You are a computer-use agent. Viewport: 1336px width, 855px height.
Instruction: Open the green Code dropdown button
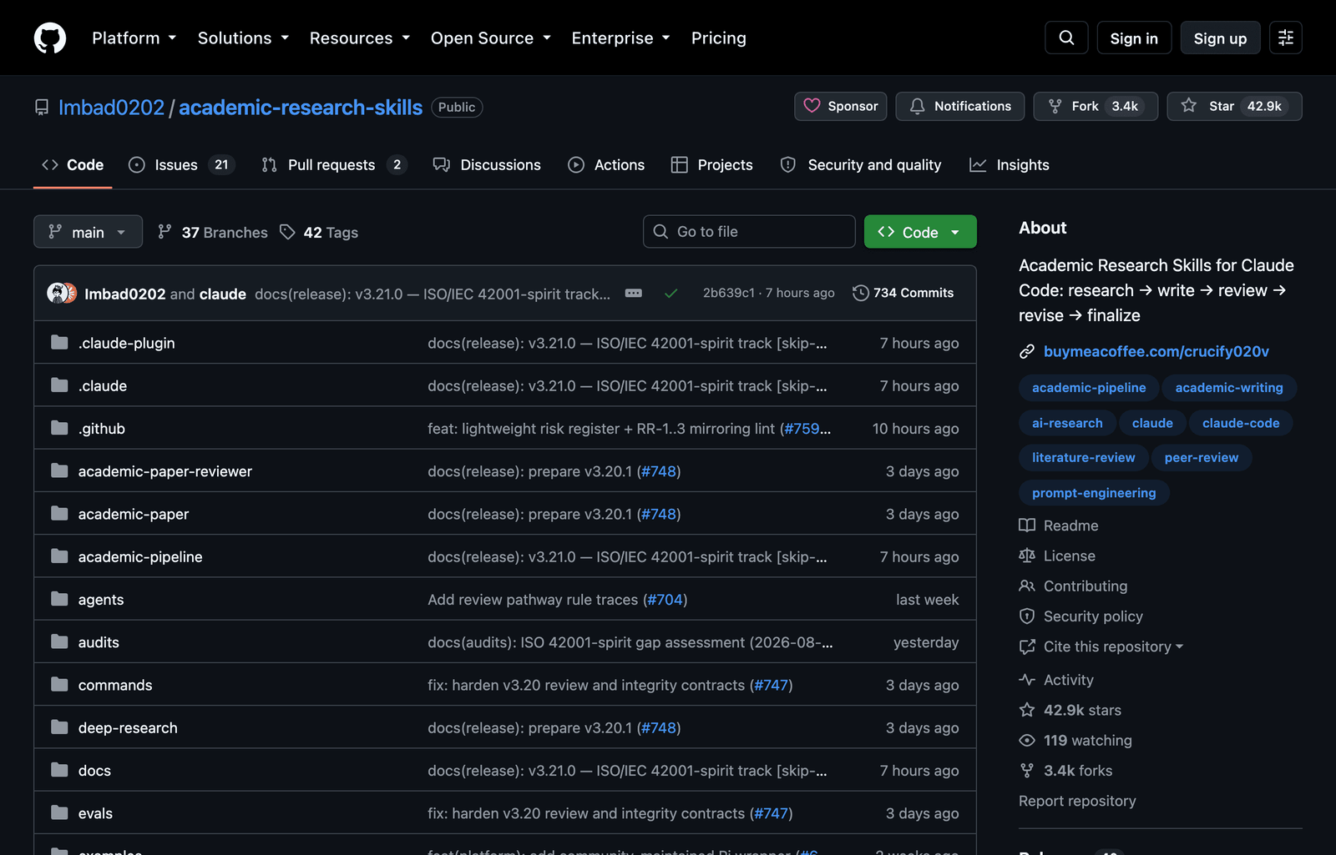(x=920, y=232)
